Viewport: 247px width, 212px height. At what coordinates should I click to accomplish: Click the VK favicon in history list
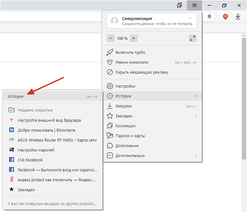(11, 130)
